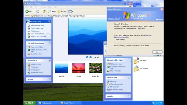The height and width of the screenshot is (105, 187).
Task: Click Share this folder in My Documents
Action: pos(116,71)
